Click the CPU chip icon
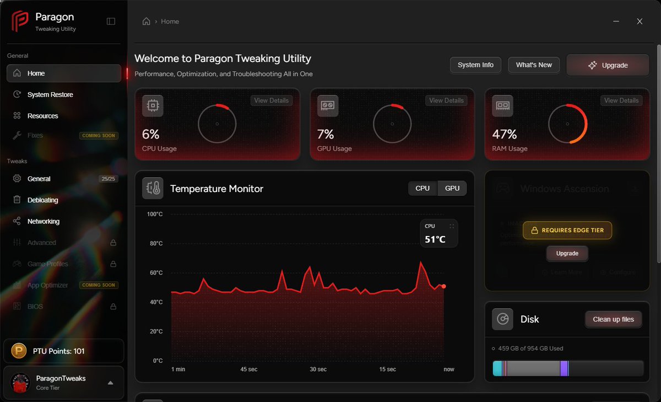661x402 pixels. click(x=153, y=106)
